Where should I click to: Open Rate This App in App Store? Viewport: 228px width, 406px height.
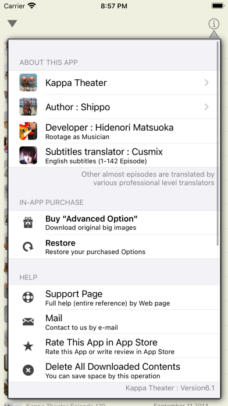(x=114, y=346)
